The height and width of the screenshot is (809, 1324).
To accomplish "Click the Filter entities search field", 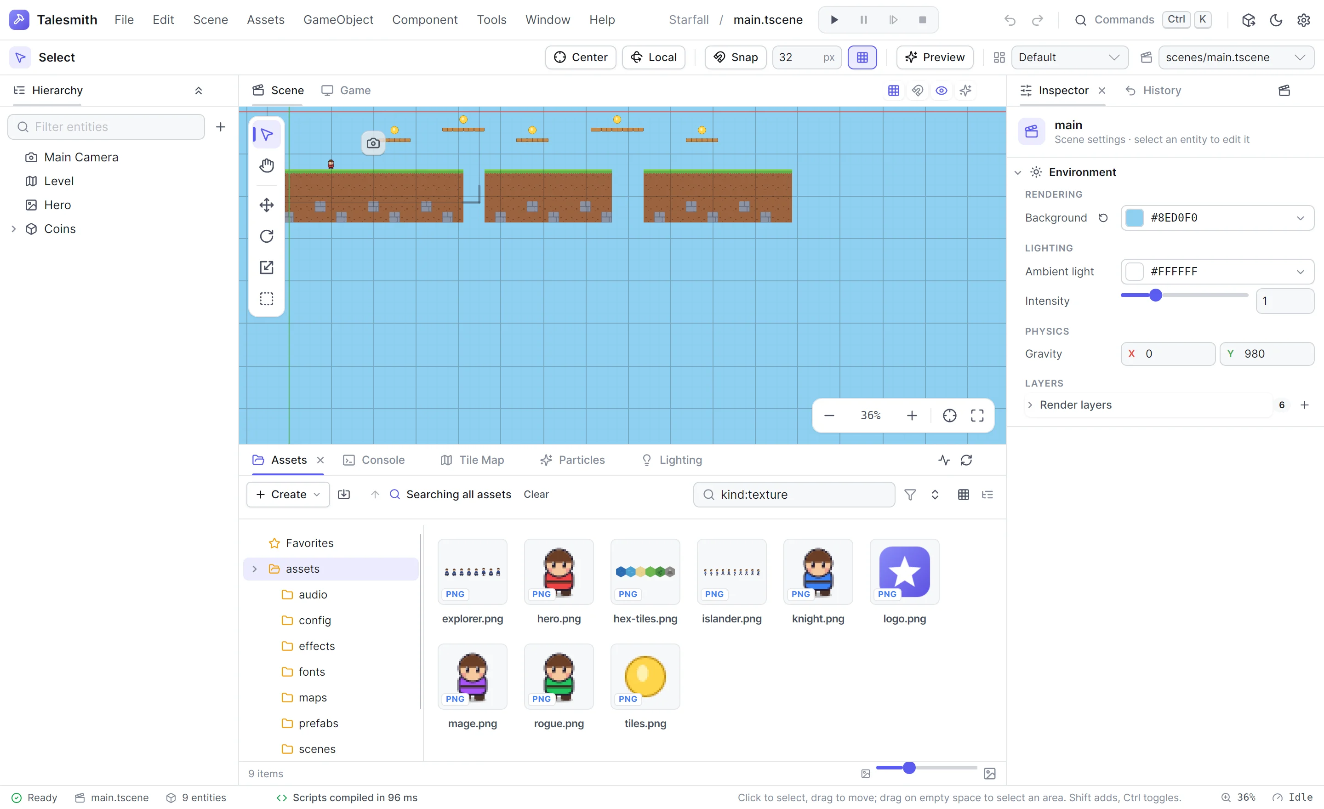I will pyautogui.click(x=106, y=127).
